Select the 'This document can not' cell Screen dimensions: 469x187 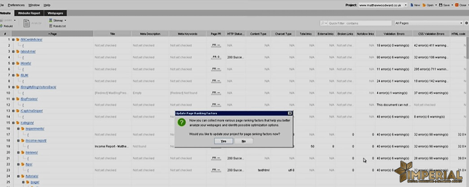[x=394, y=105]
